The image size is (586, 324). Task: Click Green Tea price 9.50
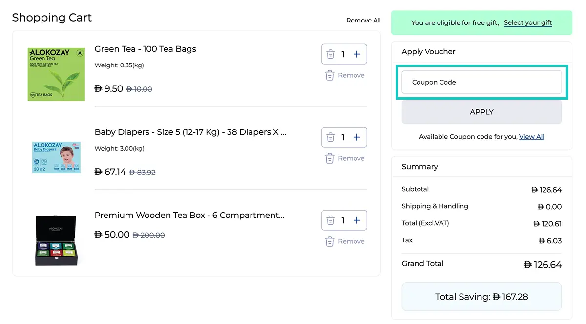click(x=108, y=89)
